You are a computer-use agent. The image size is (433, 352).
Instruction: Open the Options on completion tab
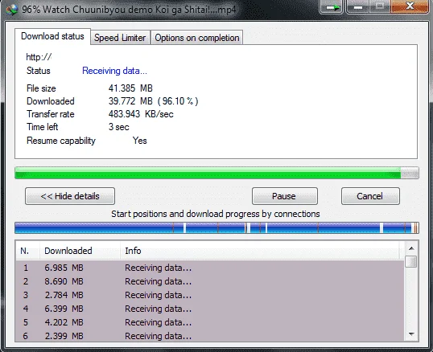coord(197,38)
